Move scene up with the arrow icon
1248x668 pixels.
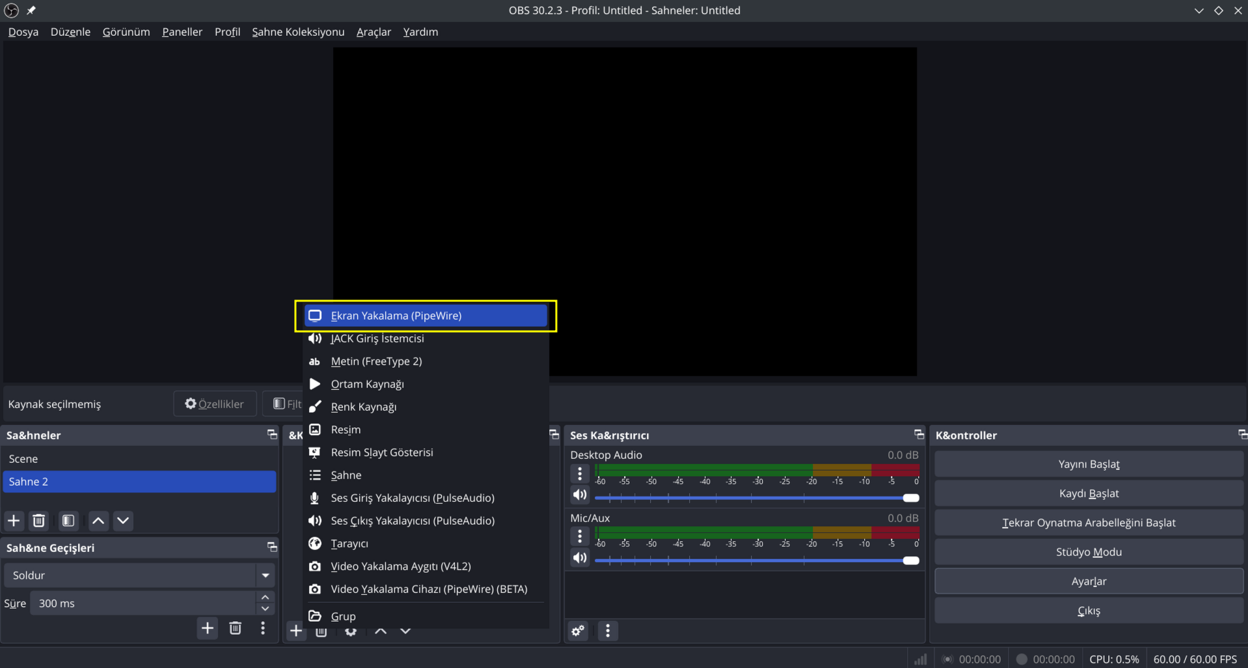(x=98, y=521)
